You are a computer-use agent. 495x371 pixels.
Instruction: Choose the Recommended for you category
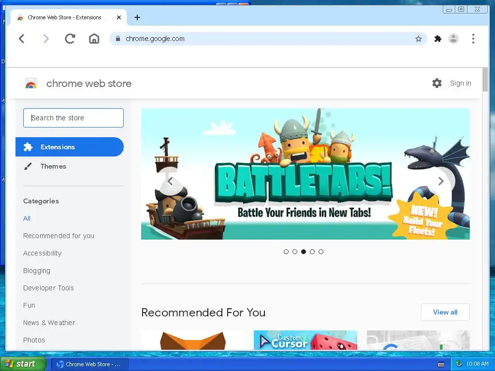(x=58, y=236)
